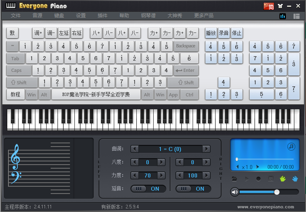
Task: Click the round record dot under the player
Action: click(259, 179)
